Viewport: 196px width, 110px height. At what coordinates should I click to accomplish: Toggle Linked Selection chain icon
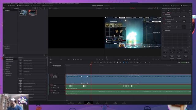[x=117, y=62]
